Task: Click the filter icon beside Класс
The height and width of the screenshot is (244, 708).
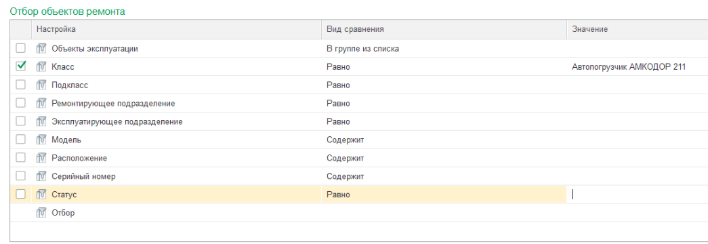Action: pyautogui.click(x=42, y=67)
